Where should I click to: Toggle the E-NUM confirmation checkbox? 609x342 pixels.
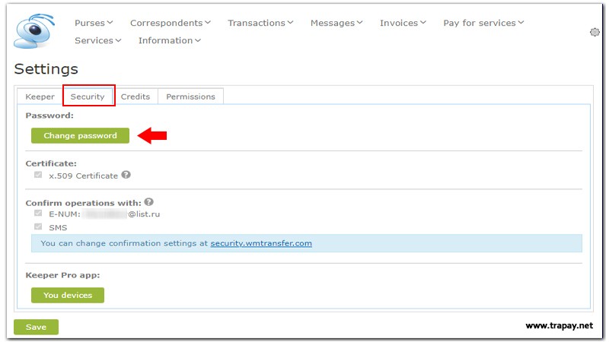tap(38, 214)
